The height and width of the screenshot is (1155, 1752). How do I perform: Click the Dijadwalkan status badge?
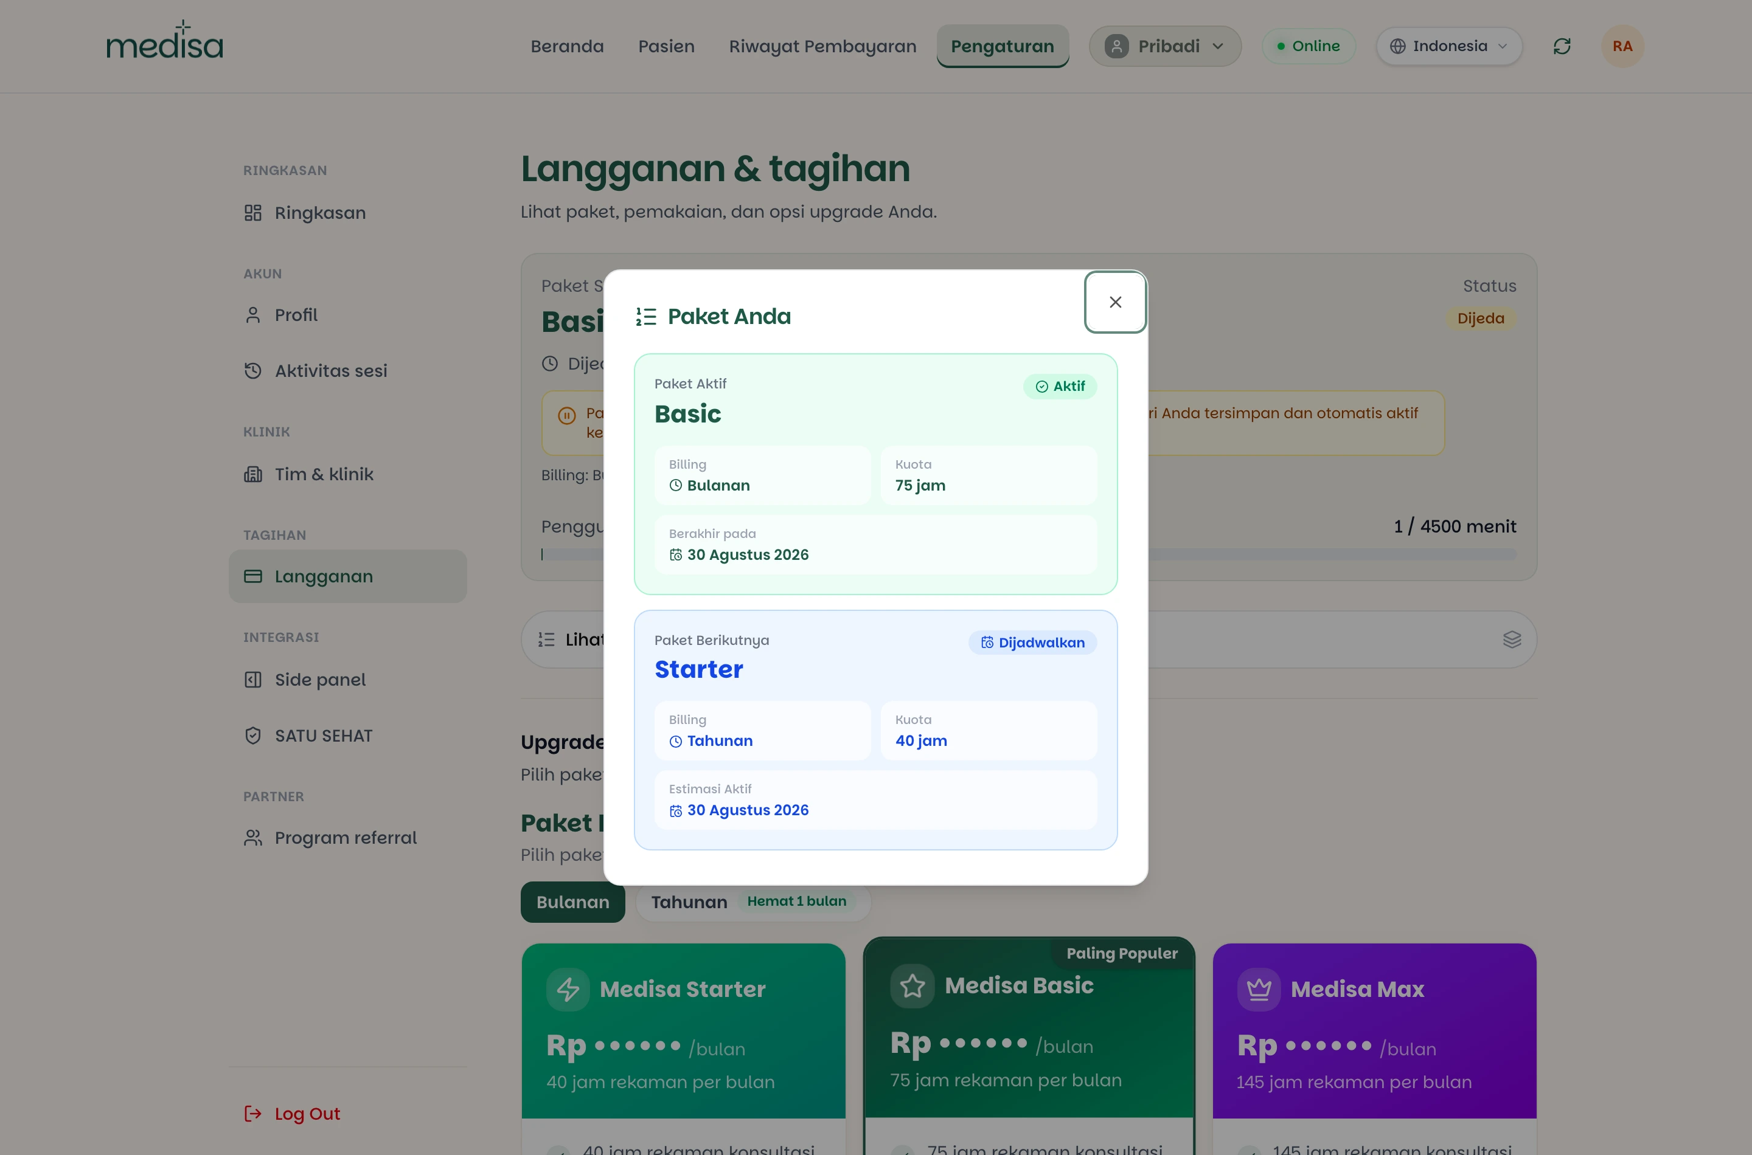pyautogui.click(x=1032, y=643)
